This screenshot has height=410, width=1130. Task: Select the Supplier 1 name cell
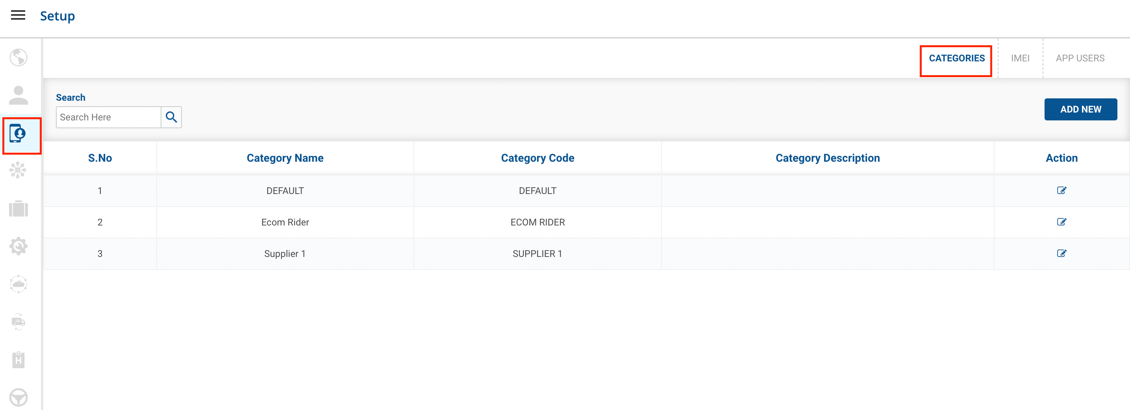click(285, 254)
